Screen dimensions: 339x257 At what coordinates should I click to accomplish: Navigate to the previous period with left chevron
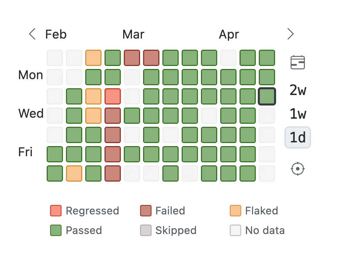pos(31,34)
